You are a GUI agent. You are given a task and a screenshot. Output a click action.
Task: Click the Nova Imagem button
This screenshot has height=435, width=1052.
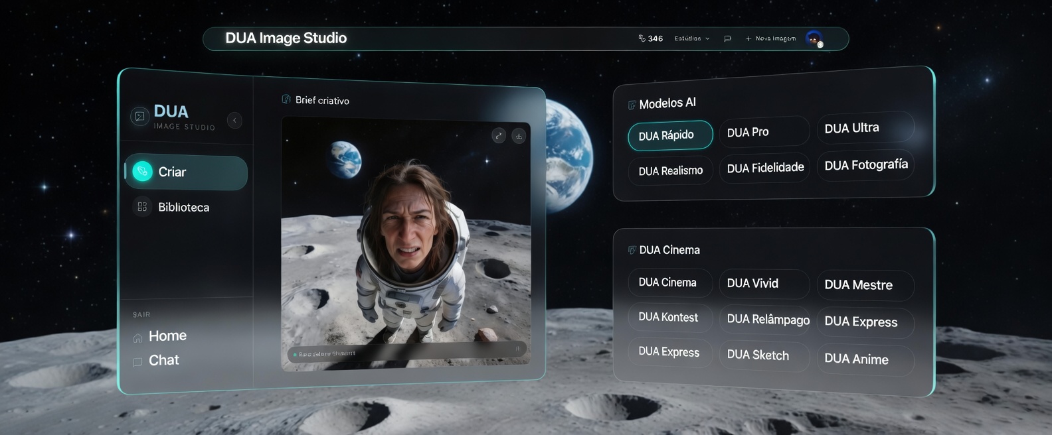[x=770, y=38]
